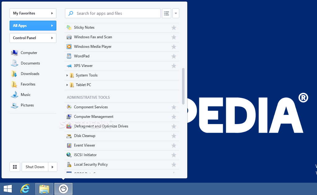Click the WordPad app icon

[x=69, y=56]
